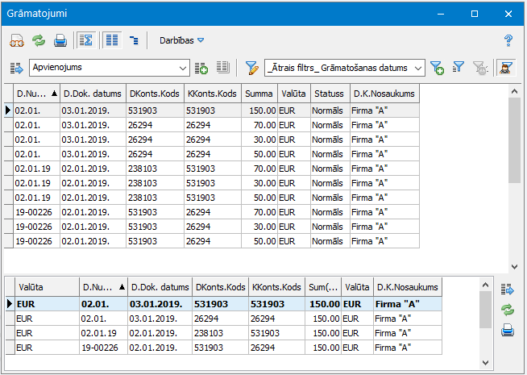Select the 150.00 Summa cell in the upper grid

tap(259, 110)
